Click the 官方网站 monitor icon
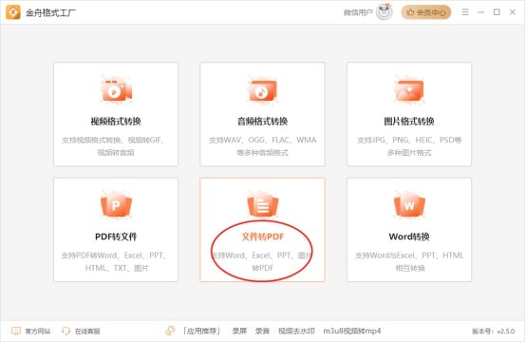Viewport: 526px width, 342px height. [16, 331]
